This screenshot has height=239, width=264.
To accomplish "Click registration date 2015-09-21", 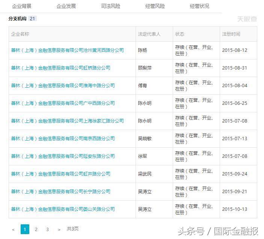I will 235,192.
